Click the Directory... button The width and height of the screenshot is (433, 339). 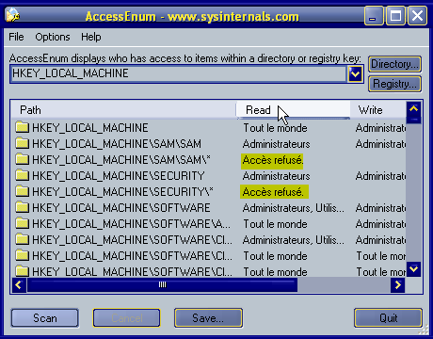(x=394, y=64)
